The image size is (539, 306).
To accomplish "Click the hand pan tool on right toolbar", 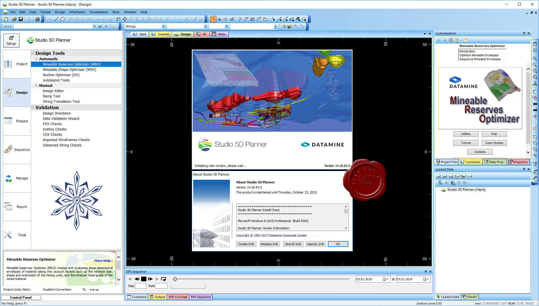I will click(535, 91).
